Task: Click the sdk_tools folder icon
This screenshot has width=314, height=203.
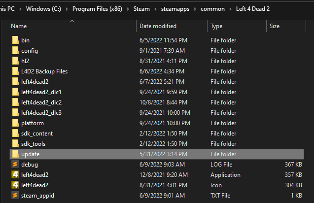Action: point(15,144)
